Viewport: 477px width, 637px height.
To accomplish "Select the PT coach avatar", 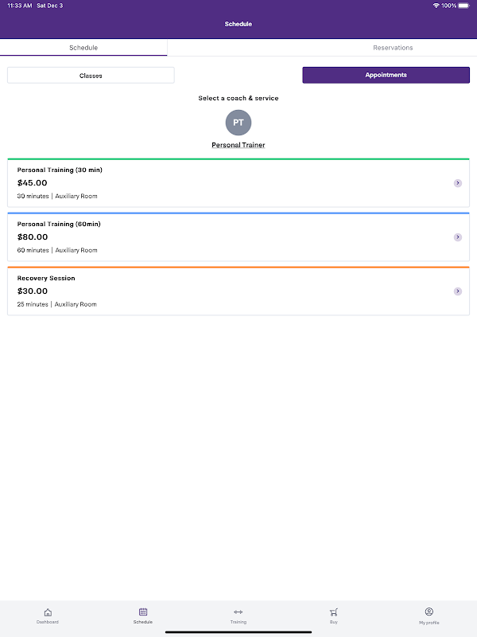I will 238,123.
